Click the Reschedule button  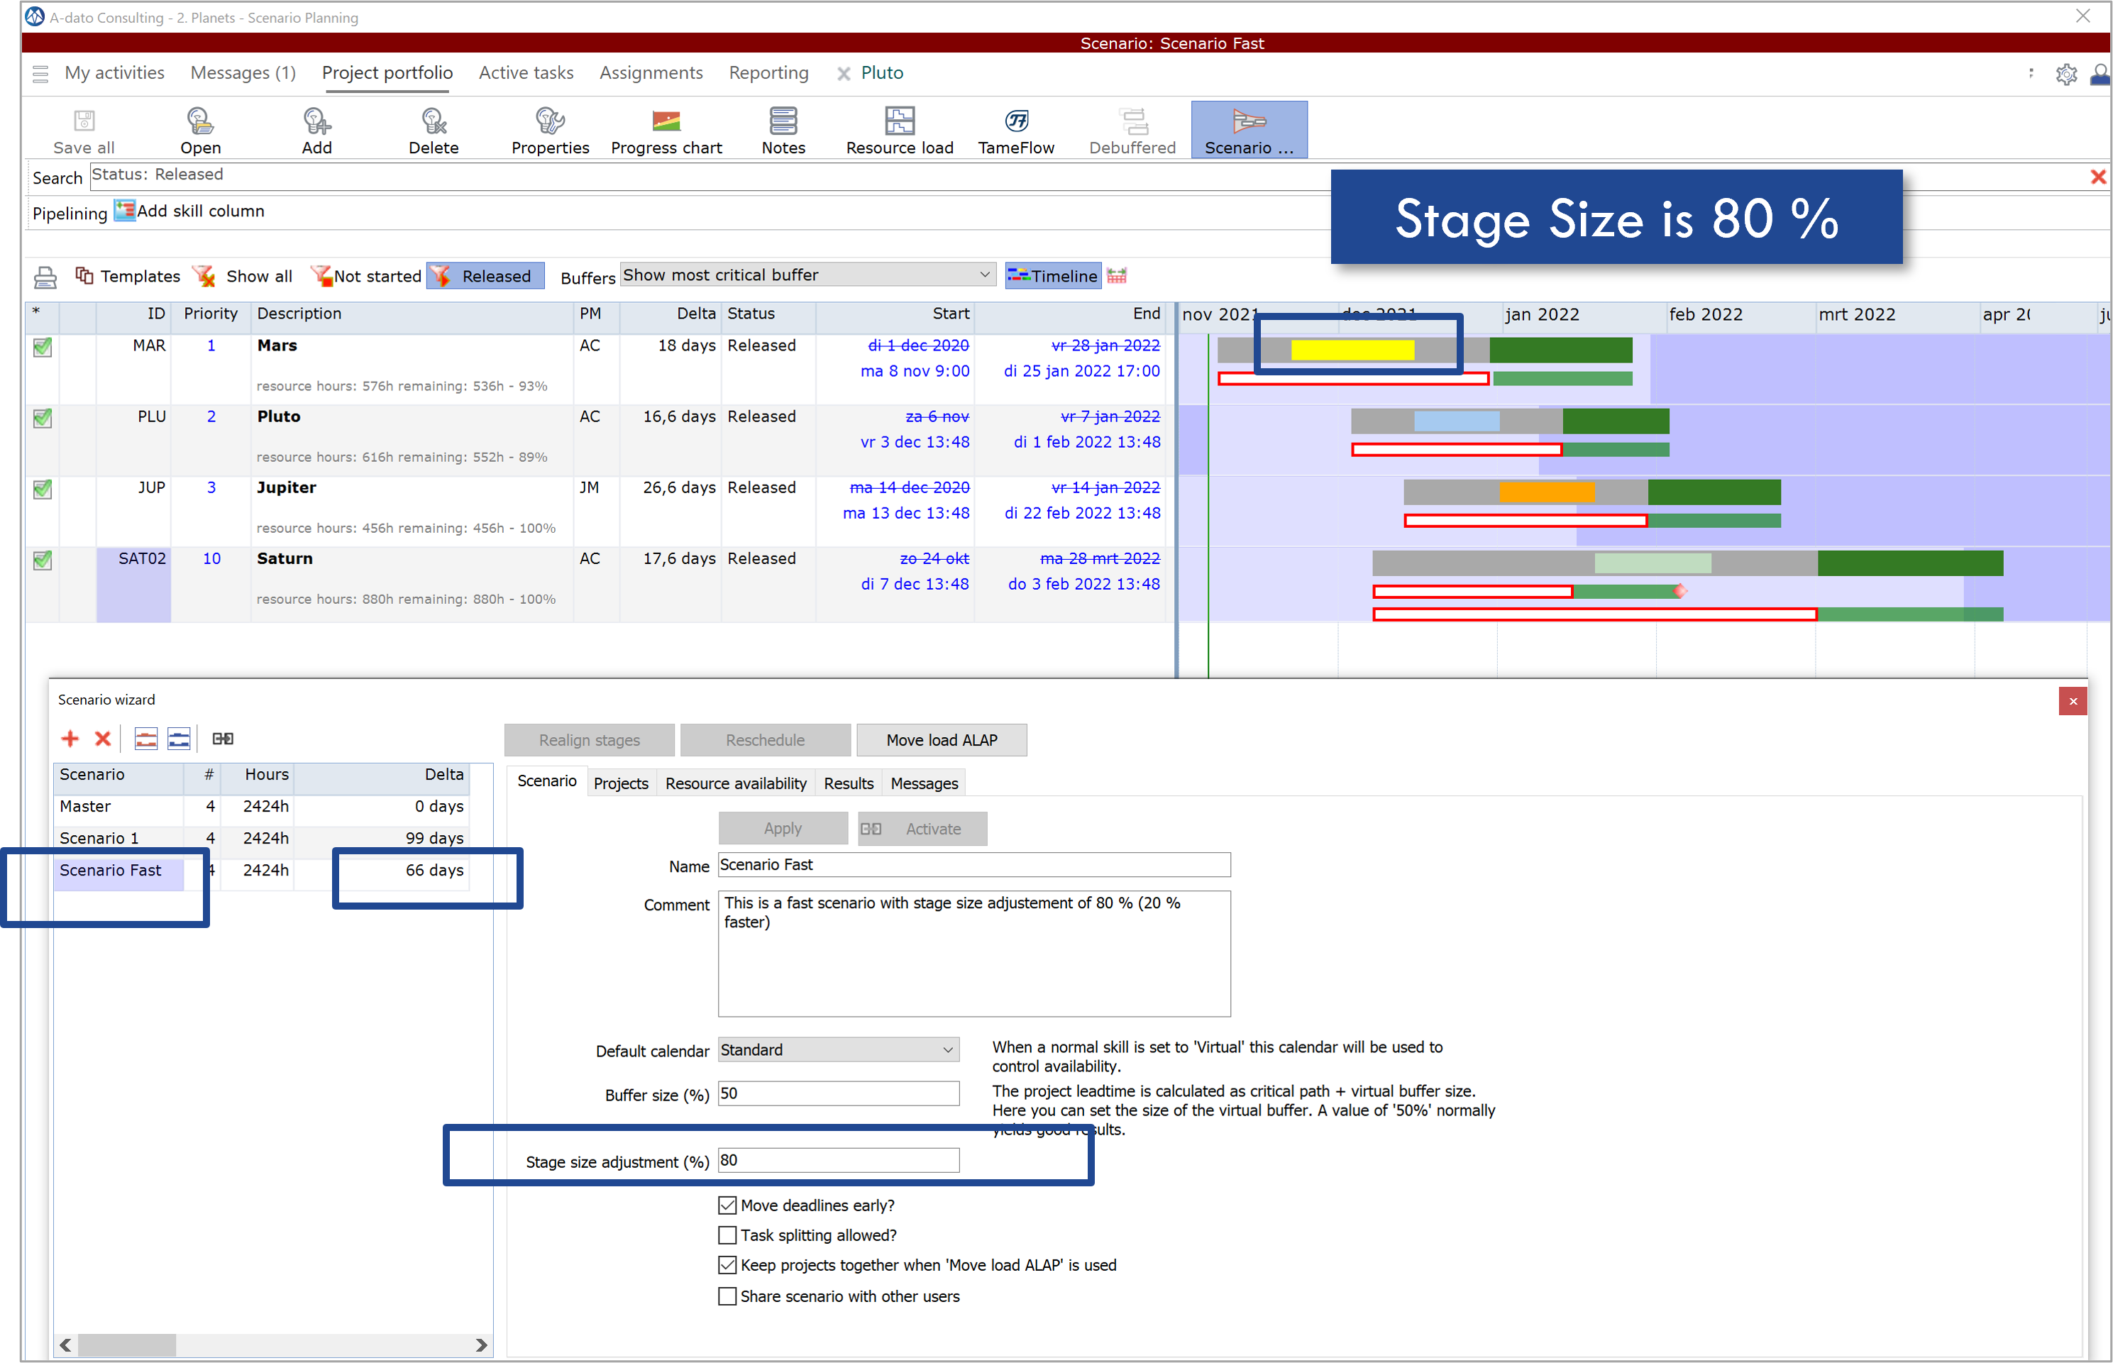[766, 740]
